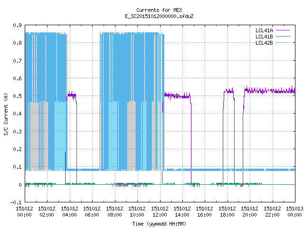
Task: Click the purple LCL41A legend line sample
Action: click(x=283, y=30)
